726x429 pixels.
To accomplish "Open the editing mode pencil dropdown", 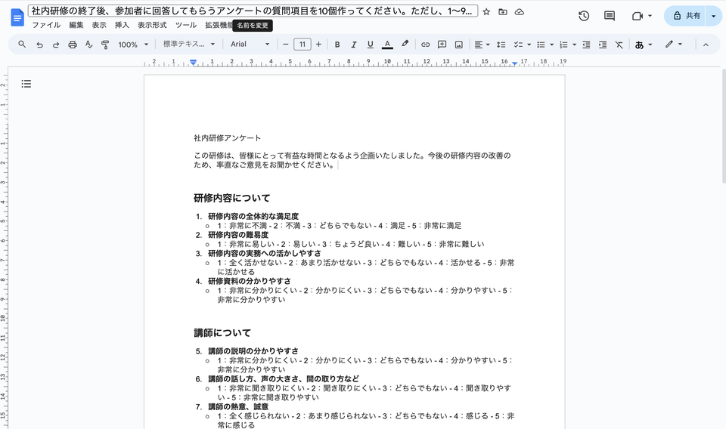I will coord(674,45).
